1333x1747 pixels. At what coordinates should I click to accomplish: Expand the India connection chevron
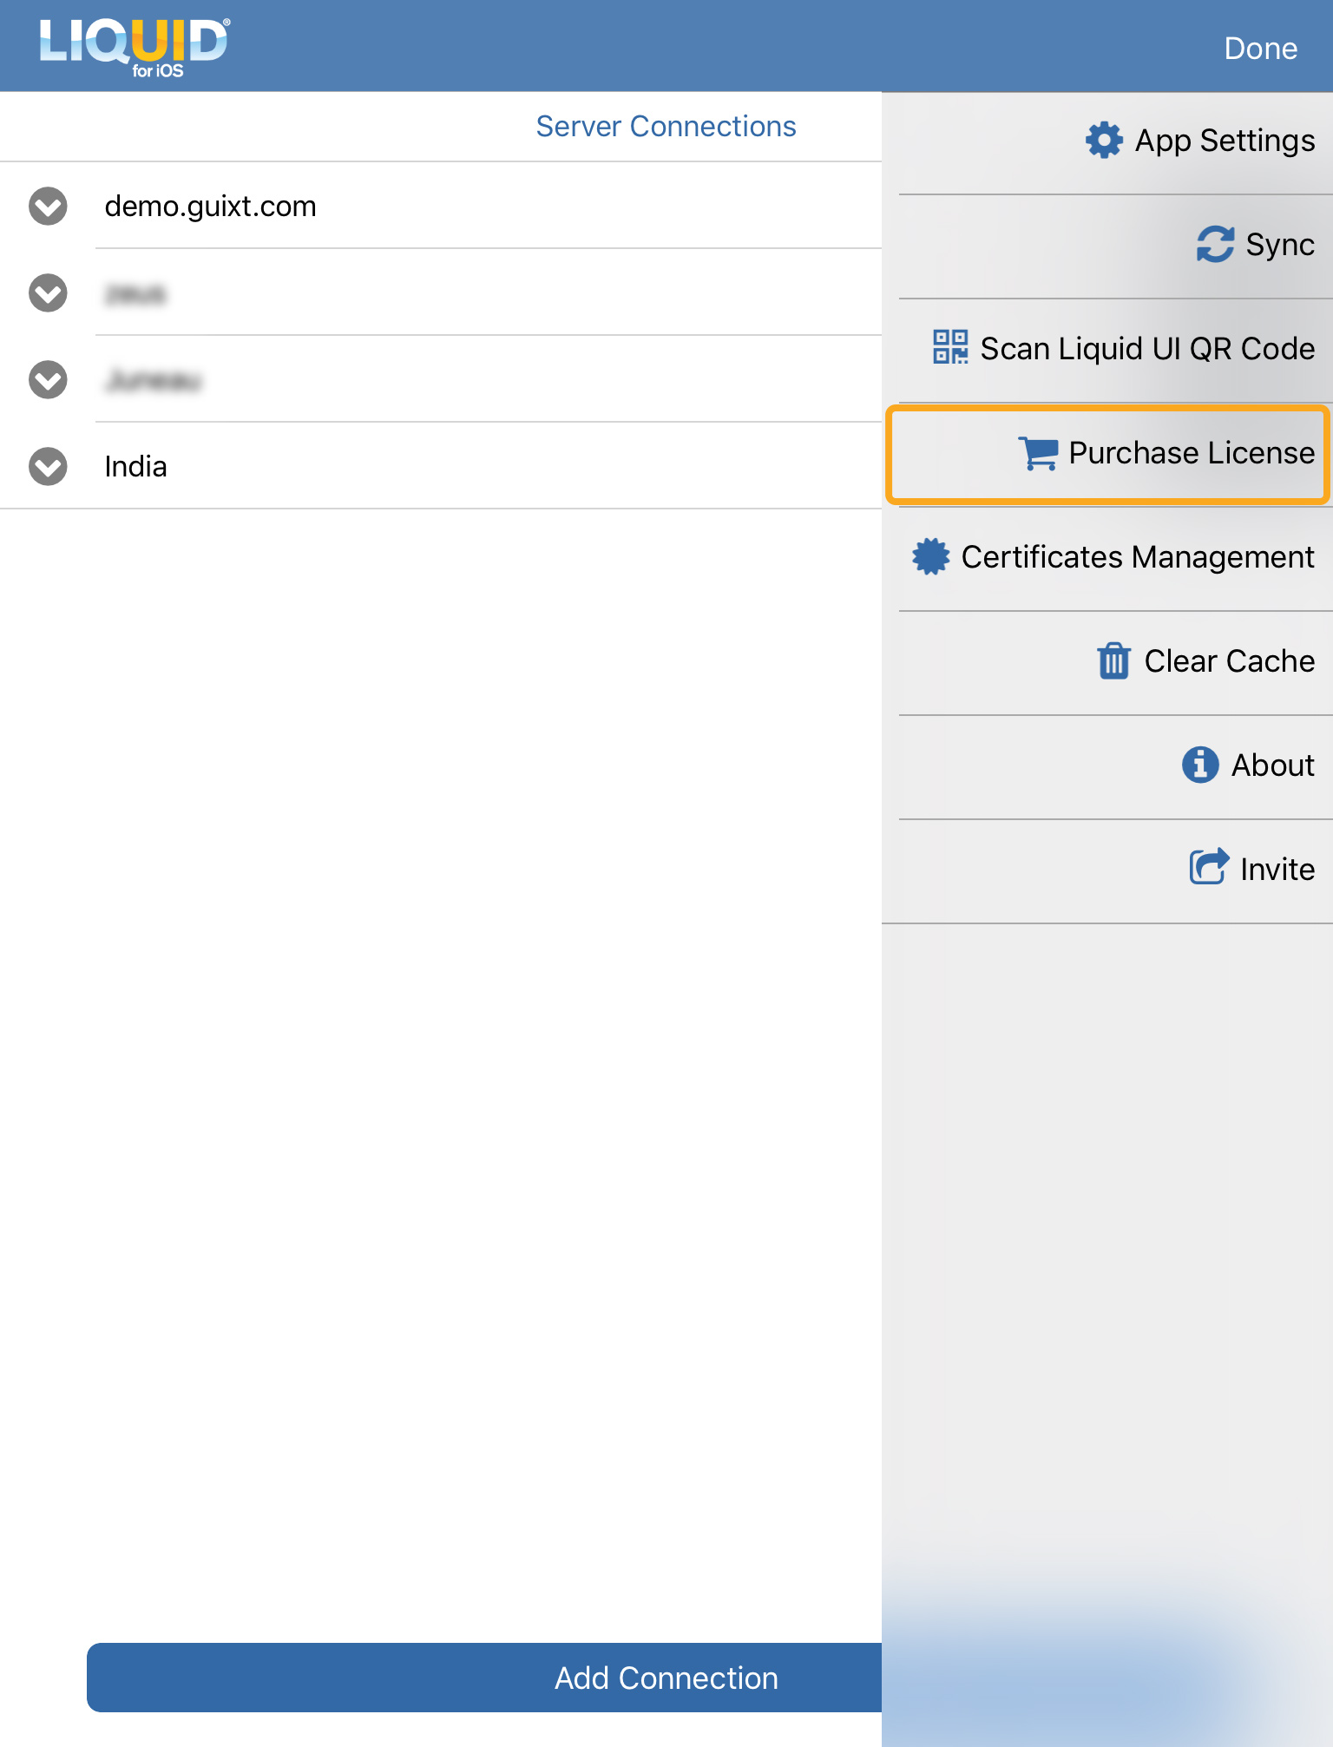click(x=48, y=467)
